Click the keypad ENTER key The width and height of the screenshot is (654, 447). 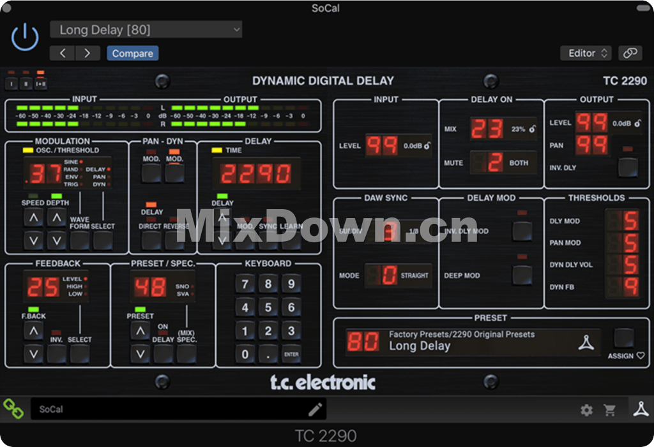(291, 355)
